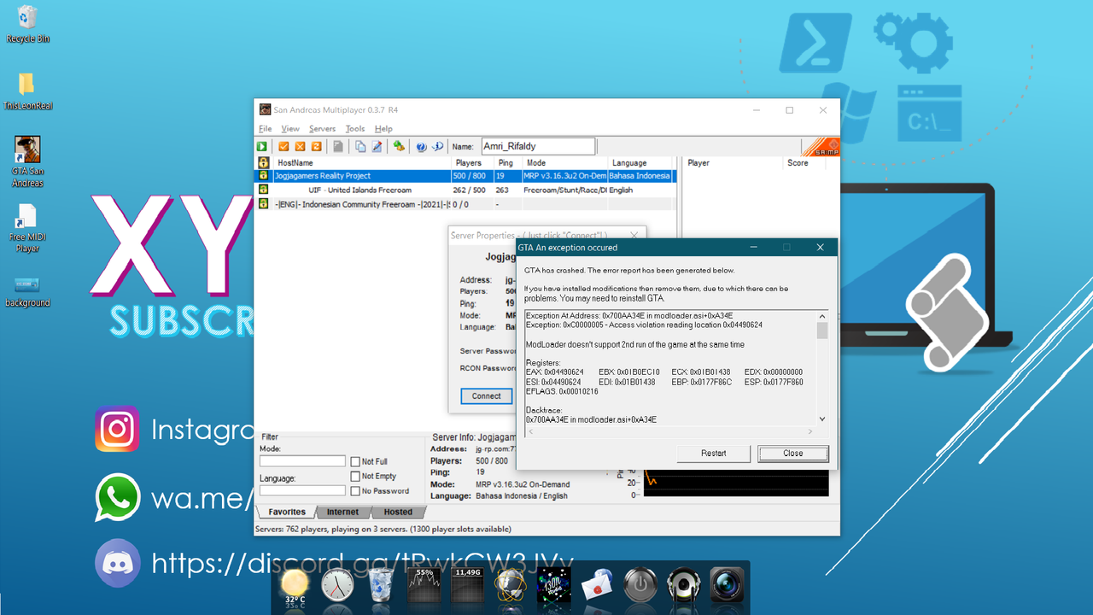Click the lock icon in column header
1093x615 pixels.
[264, 162]
